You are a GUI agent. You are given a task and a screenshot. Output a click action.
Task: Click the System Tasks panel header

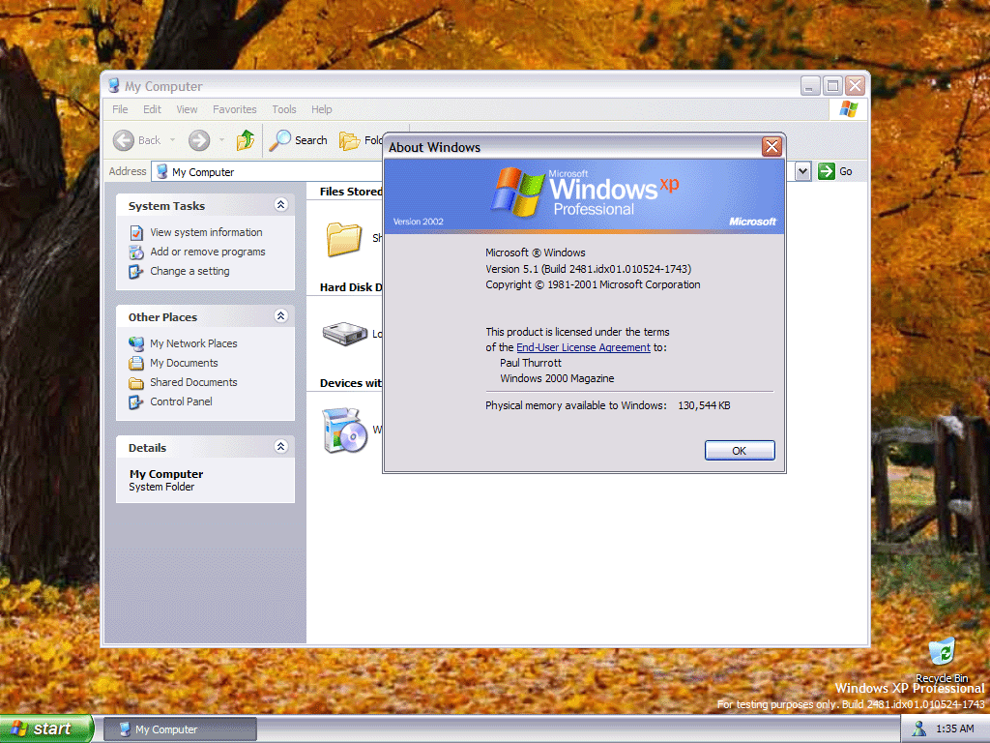tap(205, 205)
